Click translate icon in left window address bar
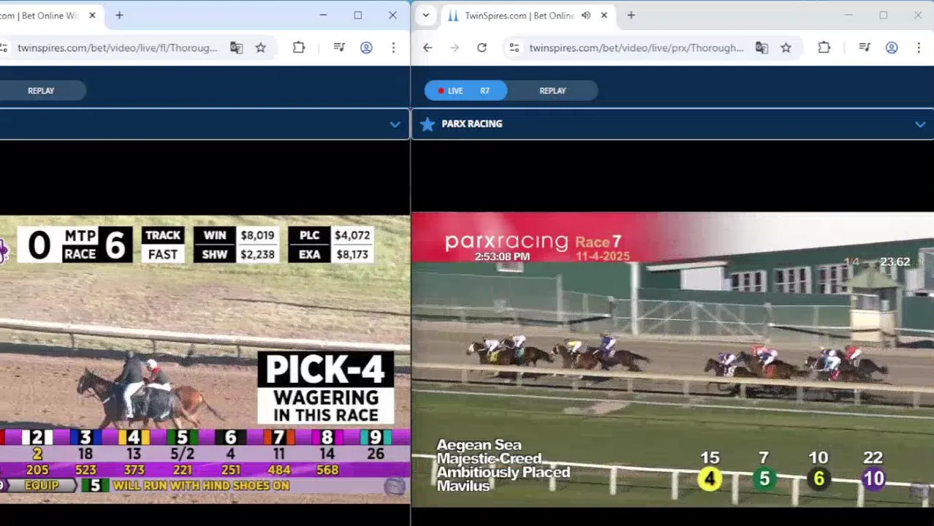The height and width of the screenshot is (526, 934). pyautogui.click(x=236, y=47)
